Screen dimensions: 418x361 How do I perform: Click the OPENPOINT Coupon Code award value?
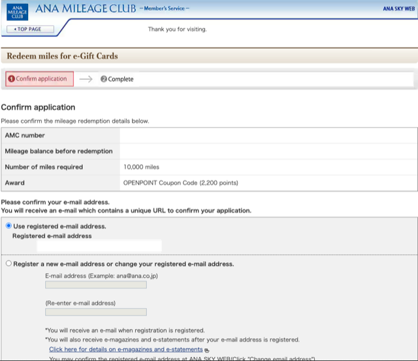tap(181, 183)
